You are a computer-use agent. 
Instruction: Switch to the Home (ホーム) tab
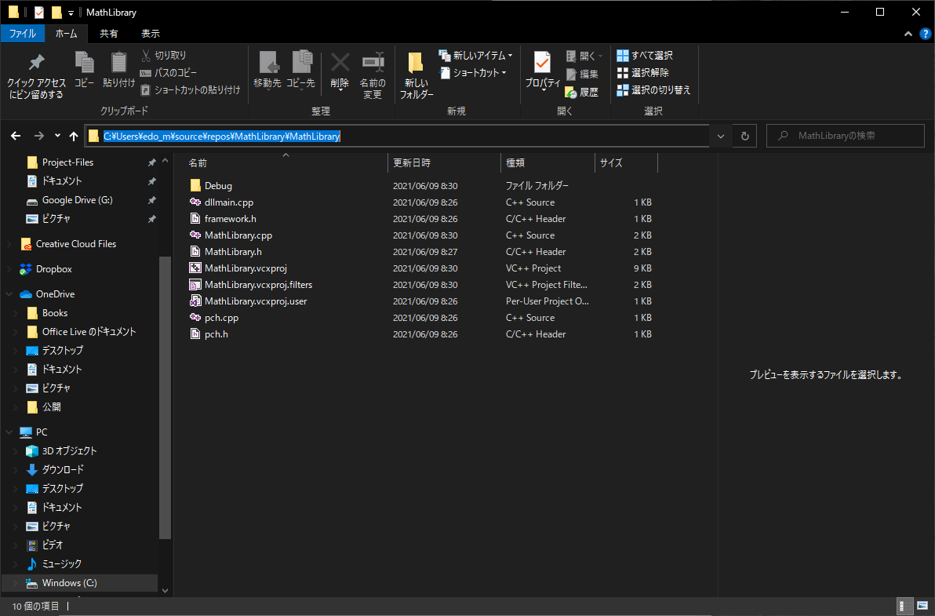66,34
